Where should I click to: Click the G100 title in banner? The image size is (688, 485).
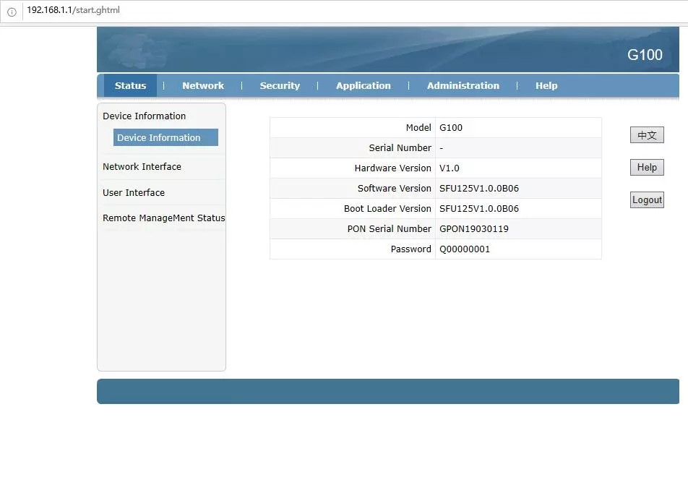645,55
